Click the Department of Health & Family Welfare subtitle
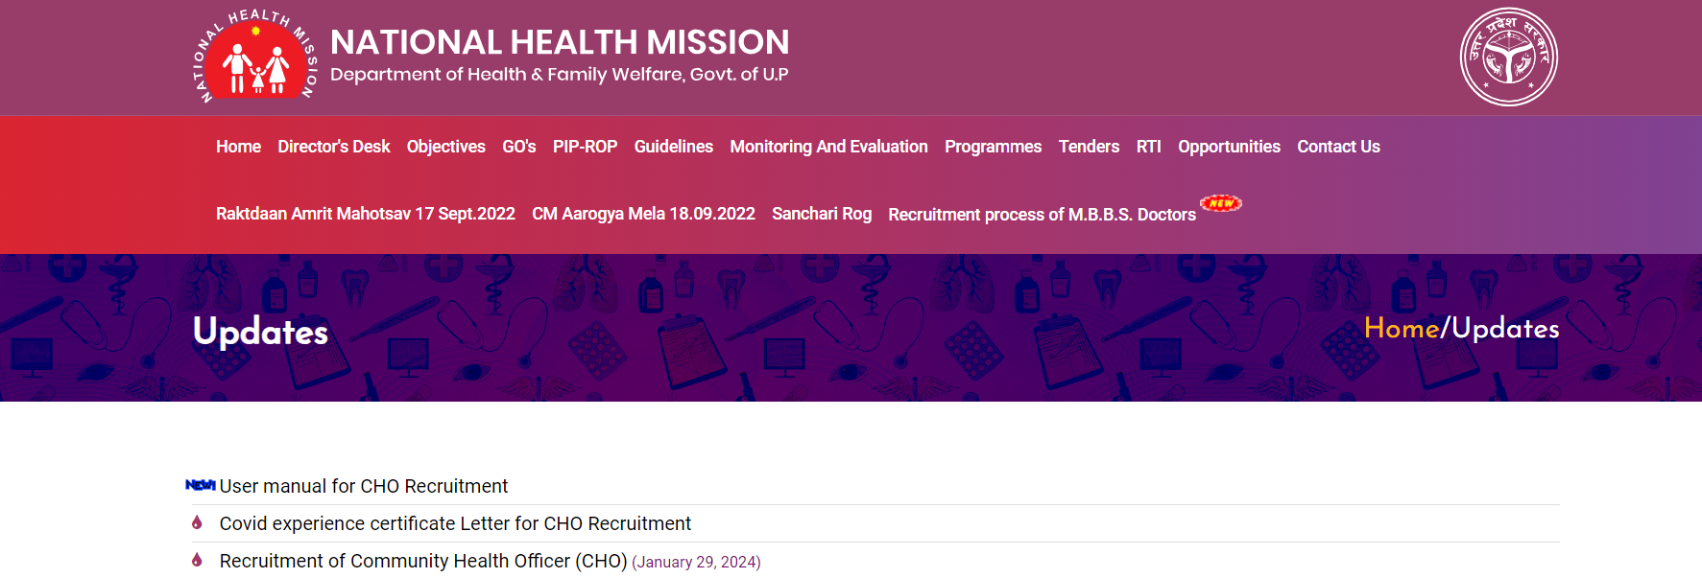 click(x=560, y=75)
